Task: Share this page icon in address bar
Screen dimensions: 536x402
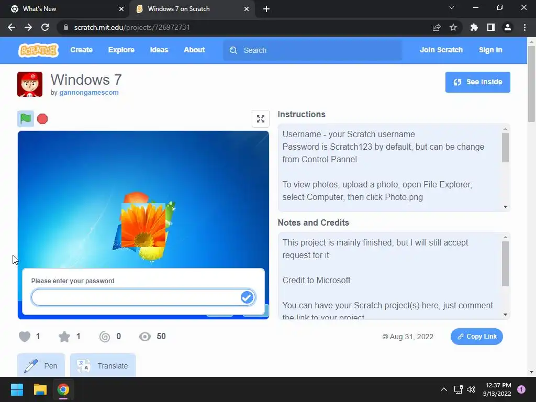Action: click(x=437, y=27)
